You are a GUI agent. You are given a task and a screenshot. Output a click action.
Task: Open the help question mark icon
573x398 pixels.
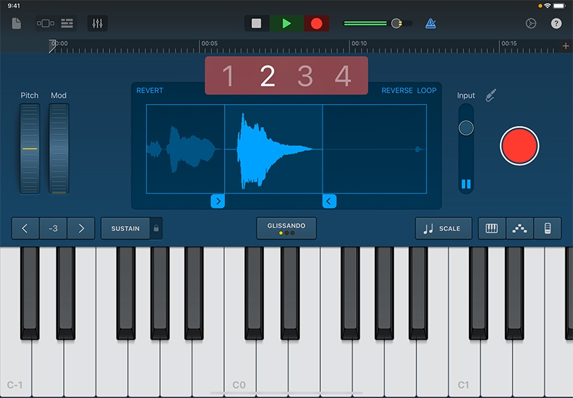556,23
